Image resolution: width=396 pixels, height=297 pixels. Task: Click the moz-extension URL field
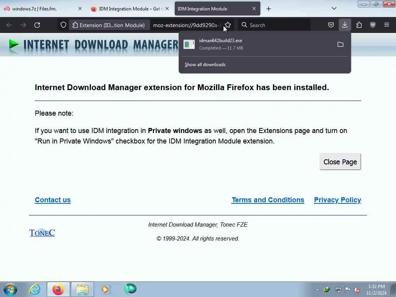pos(186,25)
